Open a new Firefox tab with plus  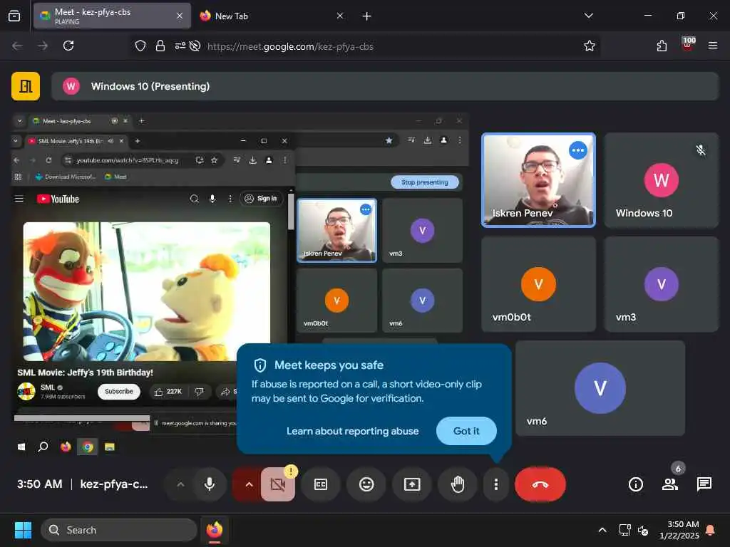coord(367,16)
